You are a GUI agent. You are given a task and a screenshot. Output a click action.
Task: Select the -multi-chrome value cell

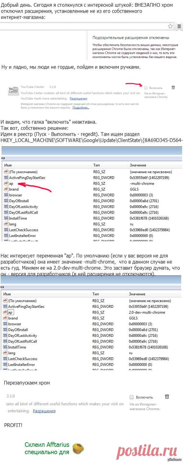tap(142, 183)
